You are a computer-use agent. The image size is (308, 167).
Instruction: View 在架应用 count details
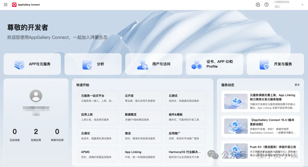[36, 134]
